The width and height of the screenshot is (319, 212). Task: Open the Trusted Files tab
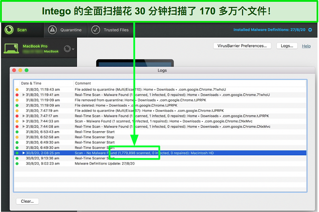coord(110,30)
